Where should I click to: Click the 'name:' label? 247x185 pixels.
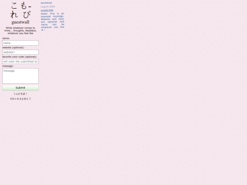[x=6, y=38]
